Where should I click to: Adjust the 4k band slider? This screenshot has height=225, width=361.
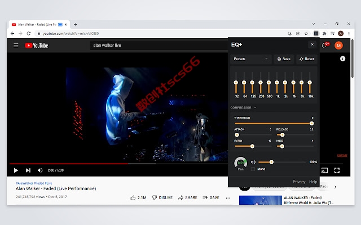pyautogui.click(x=293, y=83)
